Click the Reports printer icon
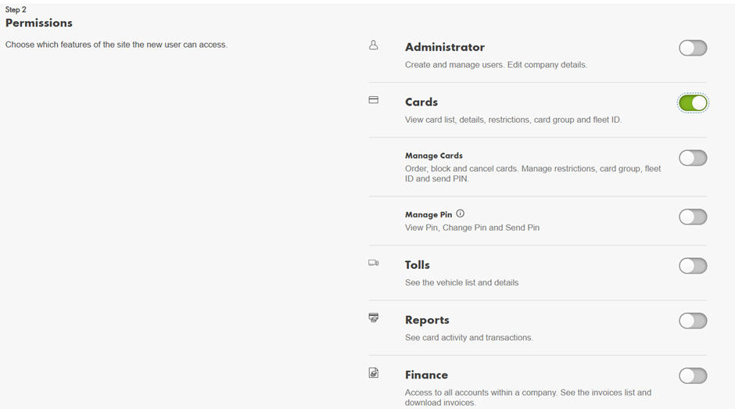 tap(373, 318)
